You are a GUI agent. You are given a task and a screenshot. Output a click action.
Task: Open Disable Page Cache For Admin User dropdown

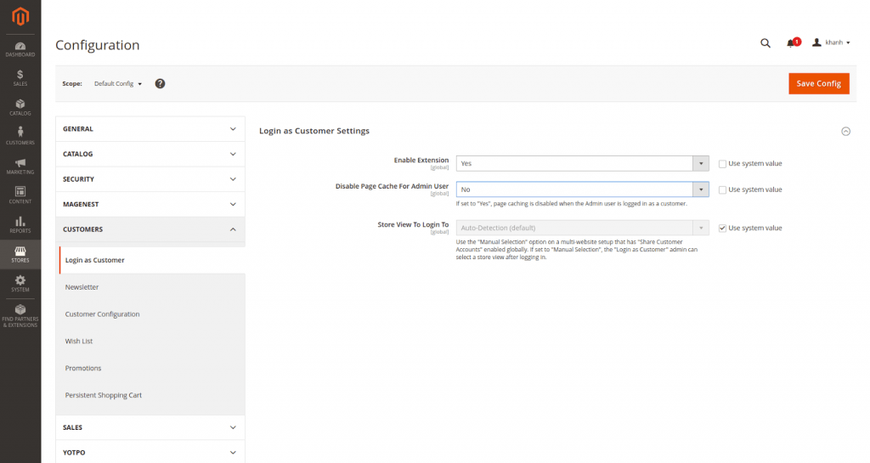coord(582,189)
